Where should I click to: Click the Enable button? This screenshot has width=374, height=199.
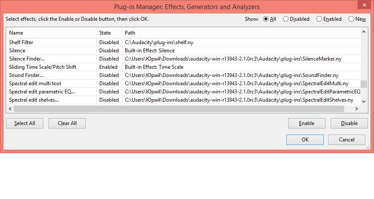(306, 123)
